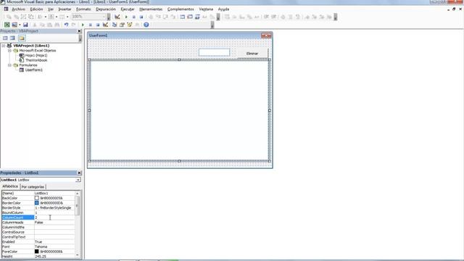Switch to the Alfabética tab

tap(10, 186)
